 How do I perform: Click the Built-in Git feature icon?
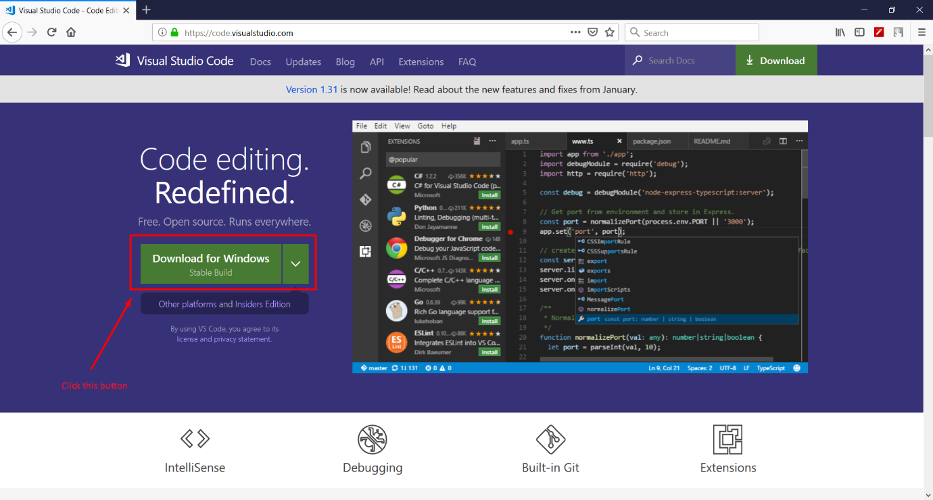(x=550, y=439)
